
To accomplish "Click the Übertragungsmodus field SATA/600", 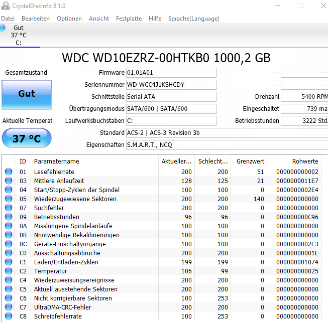I will click(171, 109).
